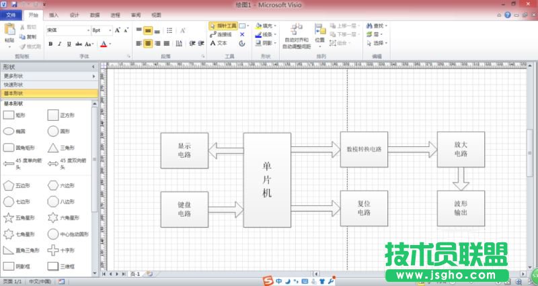Click the 数模转换电路 box on canvas
Viewport: 538px width, 286px height.
[x=364, y=149]
